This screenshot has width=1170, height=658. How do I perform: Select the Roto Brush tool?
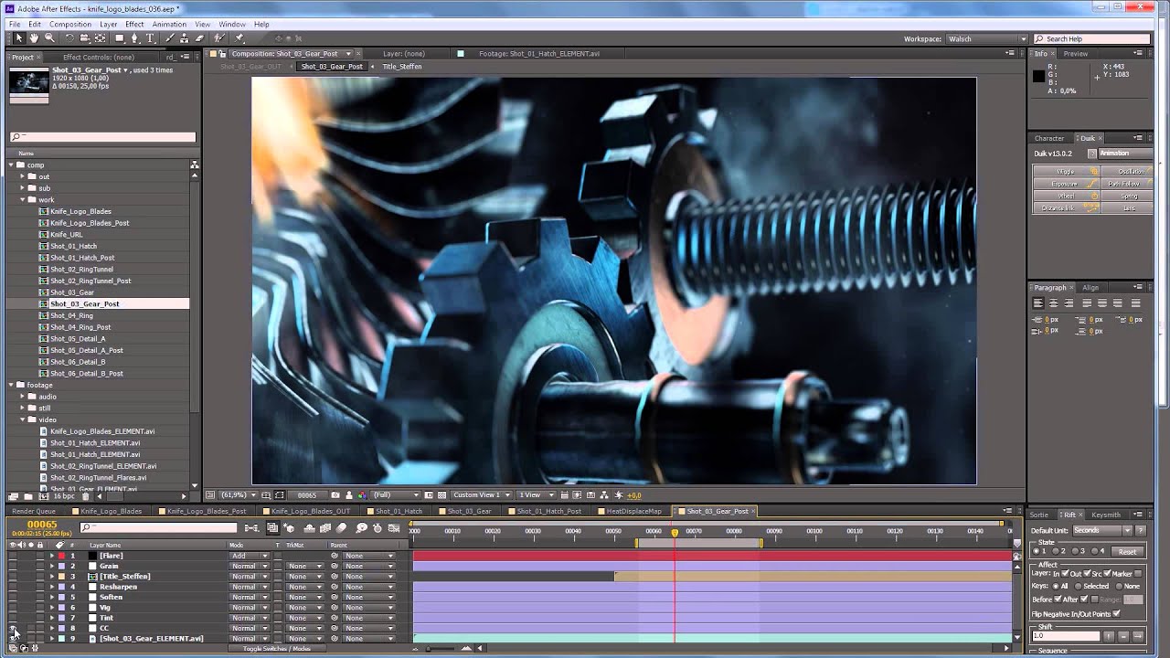(219, 38)
